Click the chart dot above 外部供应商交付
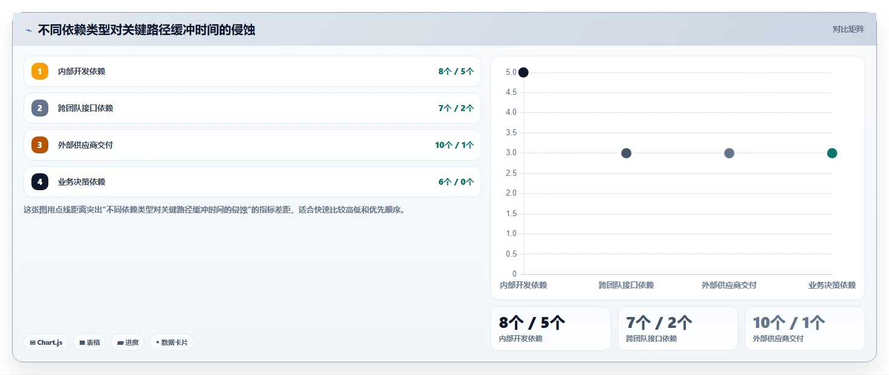889x375 pixels. (x=729, y=153)
